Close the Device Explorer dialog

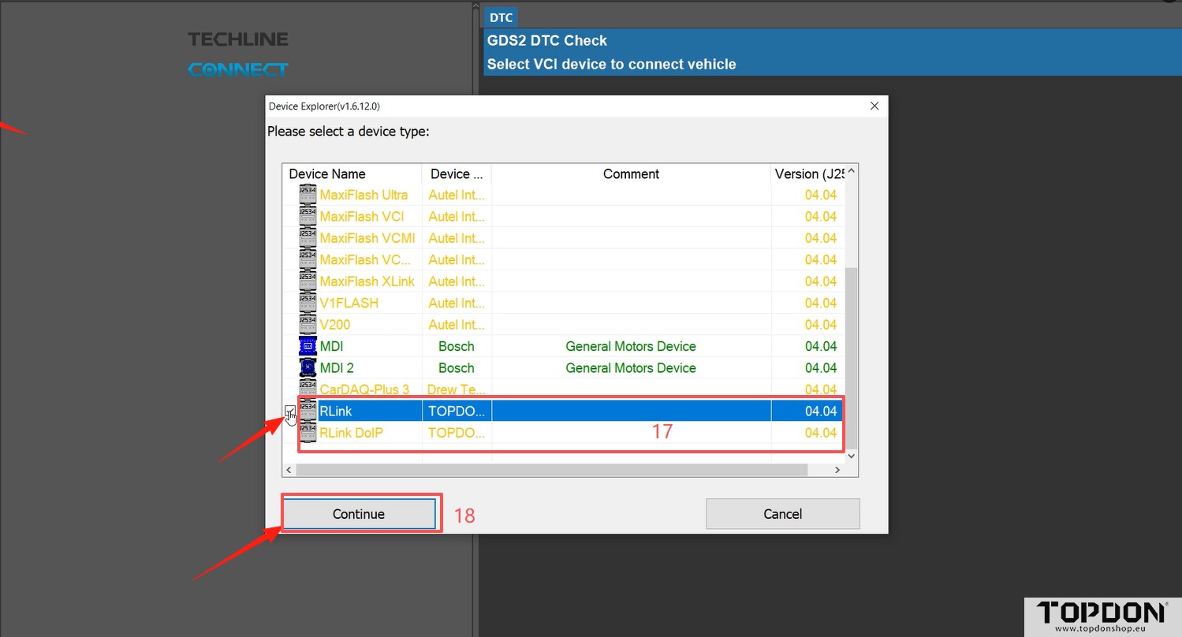coord(874,106)
